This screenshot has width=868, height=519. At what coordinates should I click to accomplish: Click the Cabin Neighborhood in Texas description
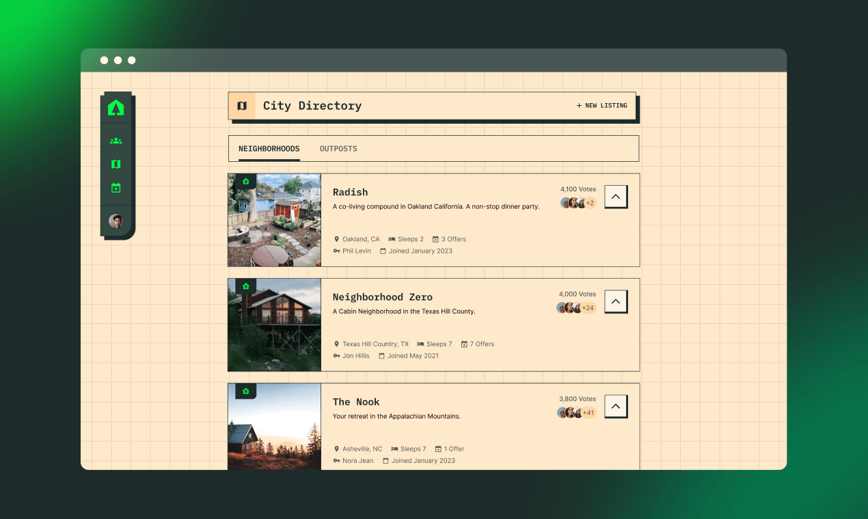(404, 311)
